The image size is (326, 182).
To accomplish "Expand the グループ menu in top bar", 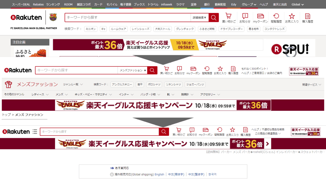I will tap(249, 4).
